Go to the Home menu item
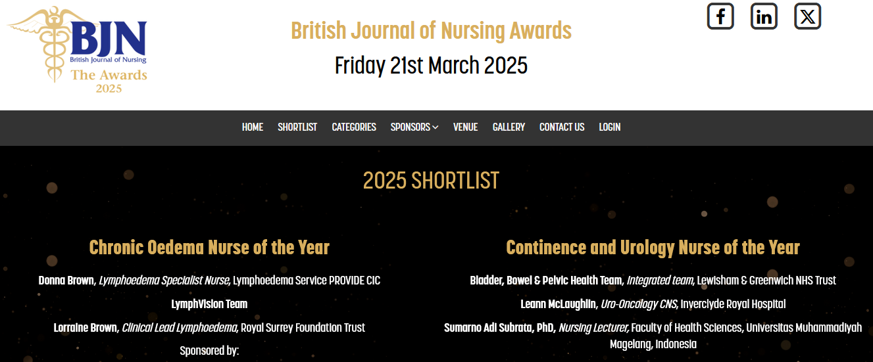 tap(253, 127)
